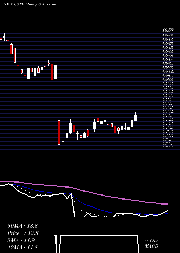180x253 pixels.
Task: Click the 5MA : 11.9 readout
Action: pyautogui.click(x=21, y=240)
